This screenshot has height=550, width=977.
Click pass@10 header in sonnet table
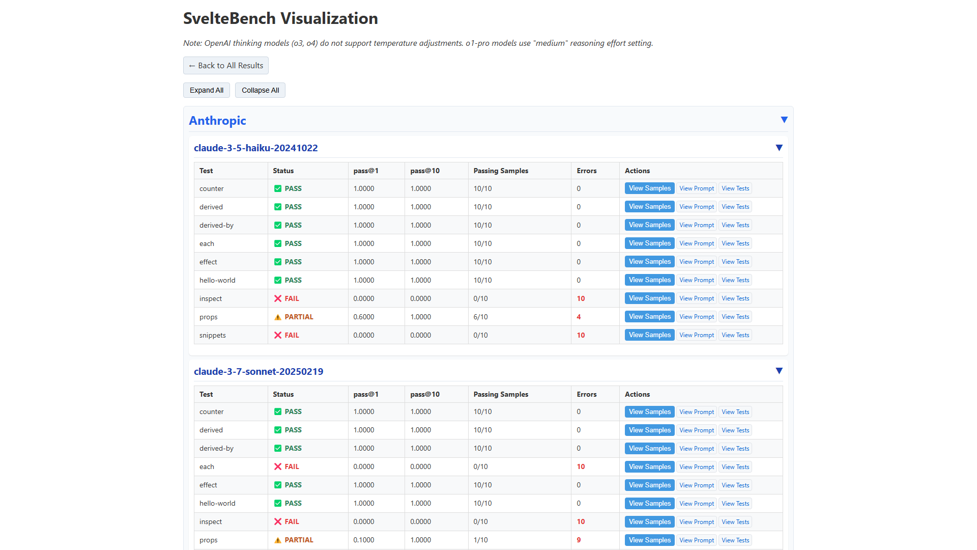point(425,394)
